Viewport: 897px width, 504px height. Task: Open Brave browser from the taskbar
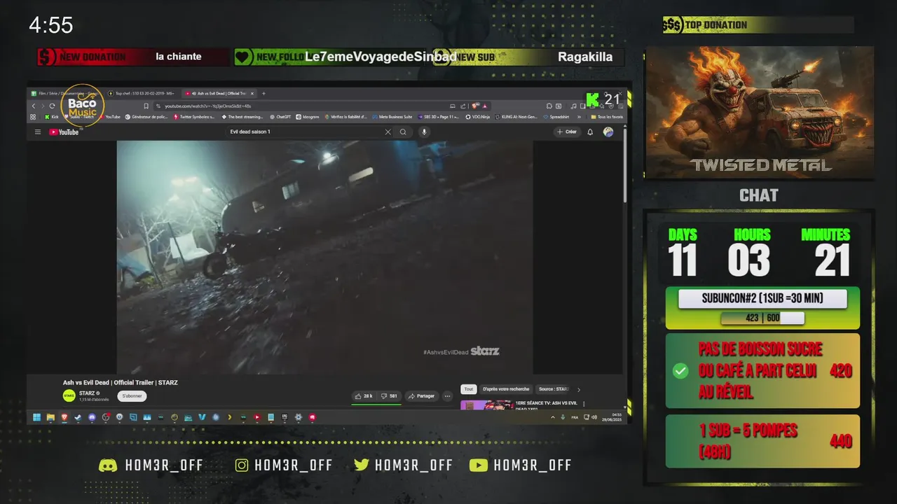[64, 417]
